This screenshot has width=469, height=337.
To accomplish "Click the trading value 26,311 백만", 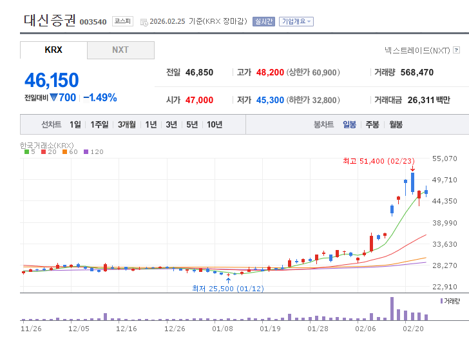I will (428, 100).
